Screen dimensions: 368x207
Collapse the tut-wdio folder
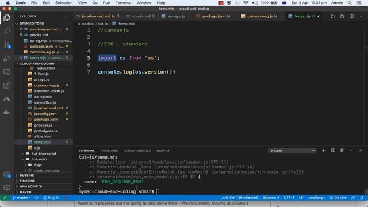point(39,159)
